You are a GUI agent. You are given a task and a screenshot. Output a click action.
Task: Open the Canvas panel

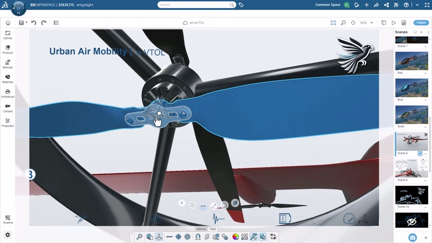[8, 35]
